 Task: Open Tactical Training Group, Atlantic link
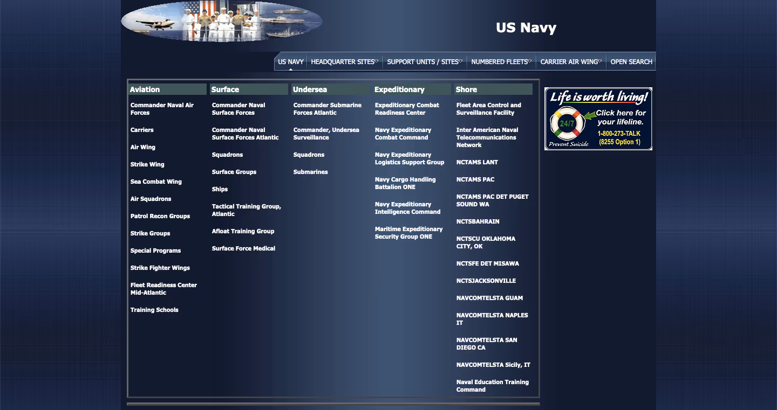[x=247, y=210]
